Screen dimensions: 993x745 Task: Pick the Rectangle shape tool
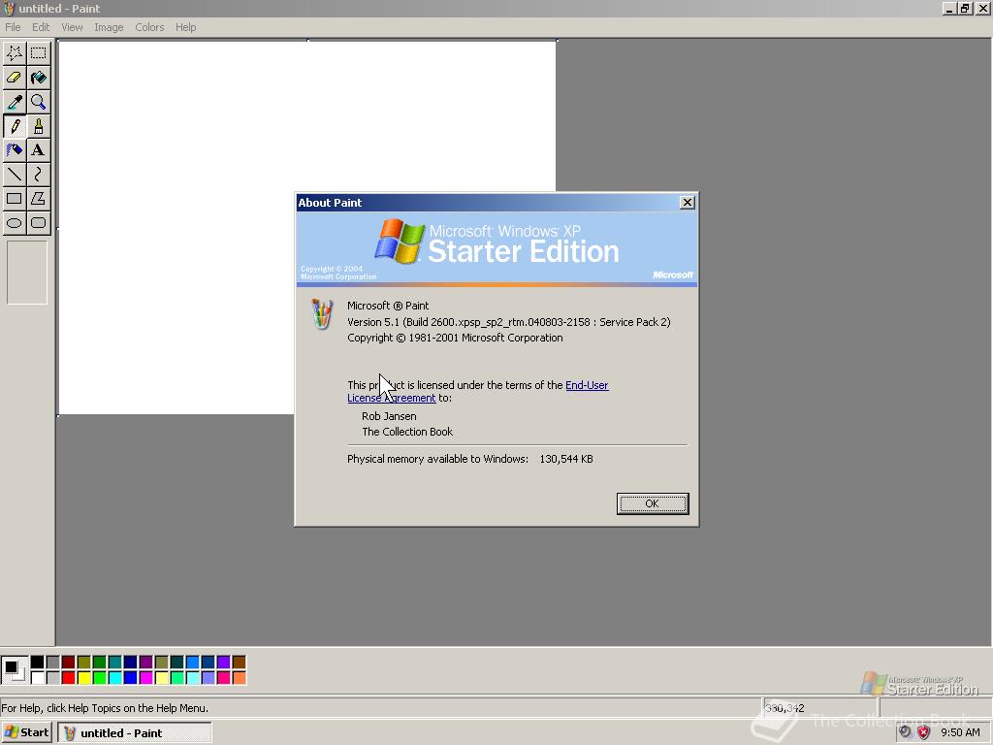pyautogui.click(x=15, y=198)
